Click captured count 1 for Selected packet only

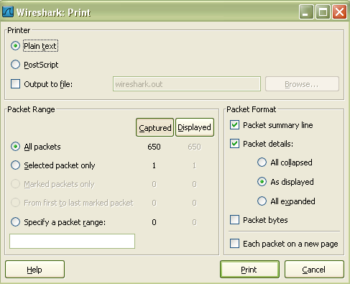154,165
